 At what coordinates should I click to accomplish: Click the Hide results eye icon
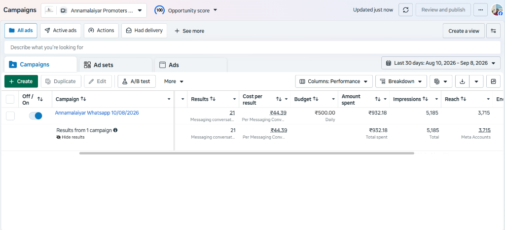pyautogui.click(x=59, y=137)
